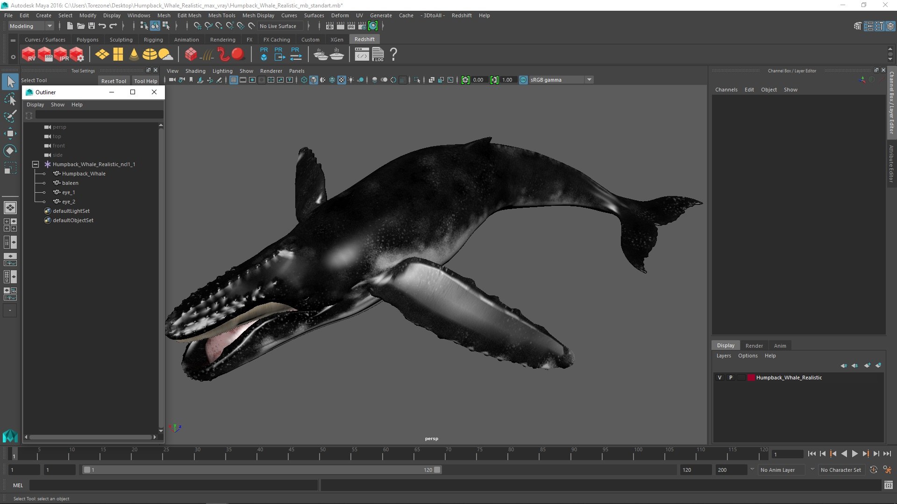Open the sRGB gamma color space dropdown
897x504 pixels.
[561, 80]
